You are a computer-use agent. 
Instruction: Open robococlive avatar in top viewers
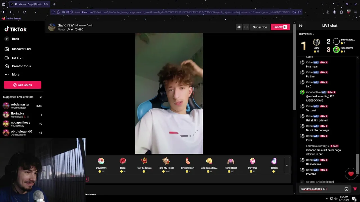pos(336,50)
